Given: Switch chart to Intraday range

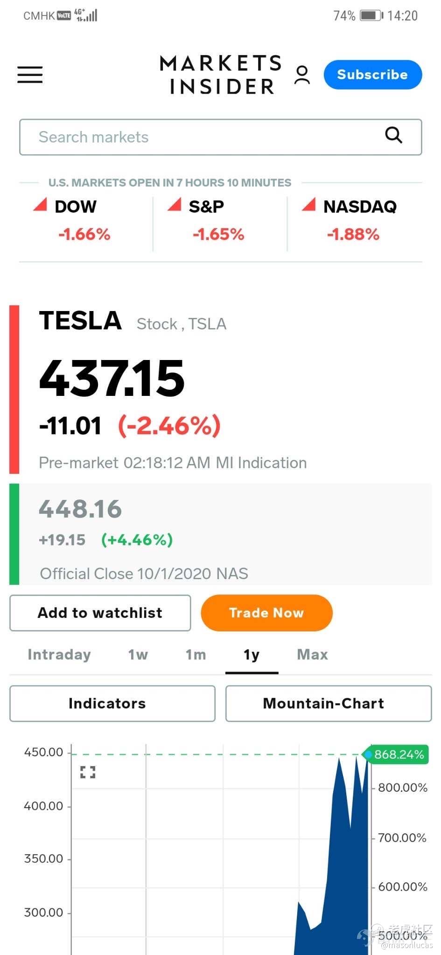Looking at the screenshot, I should tap(59, 654).
